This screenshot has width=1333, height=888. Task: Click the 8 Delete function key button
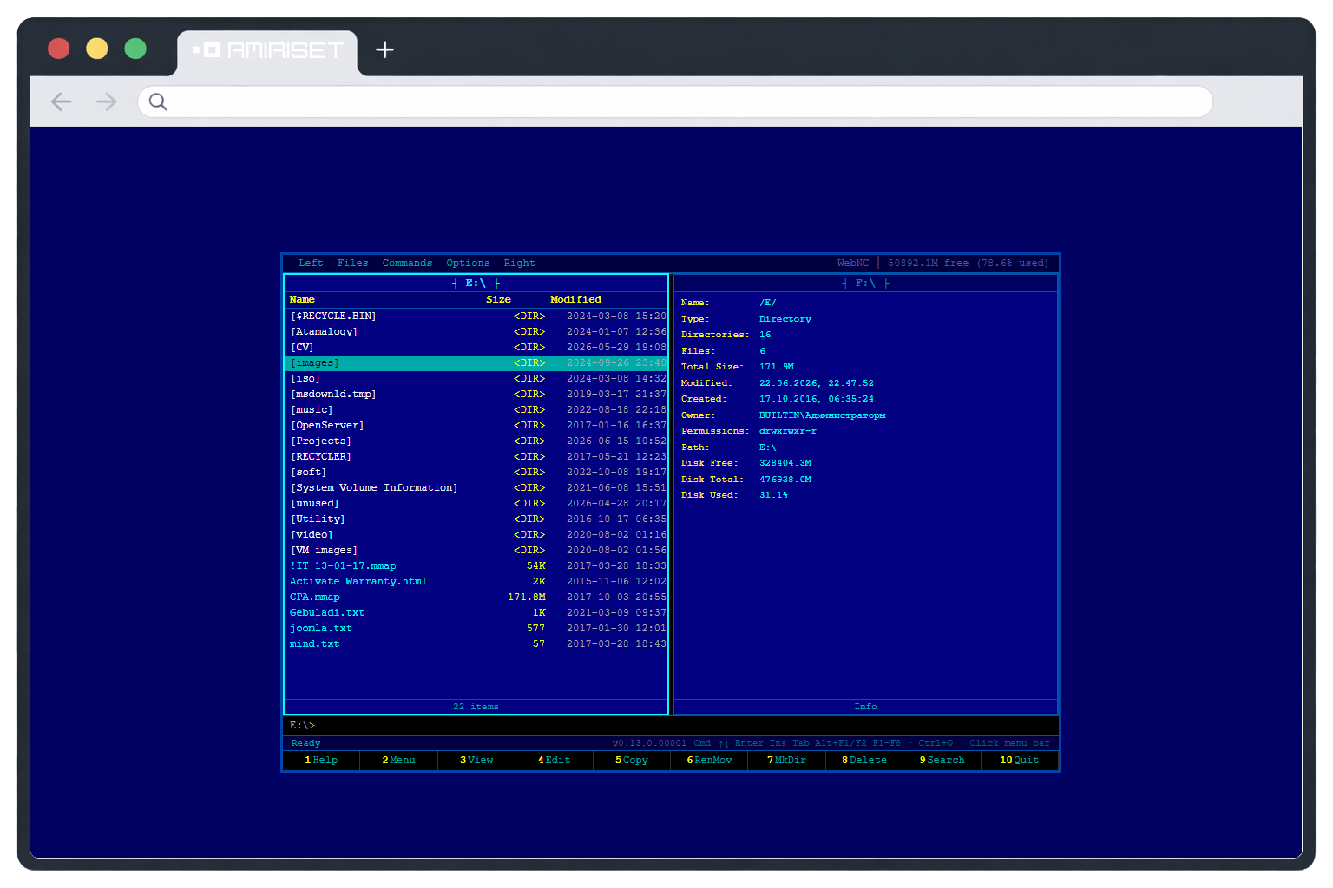tap(864, 761)
